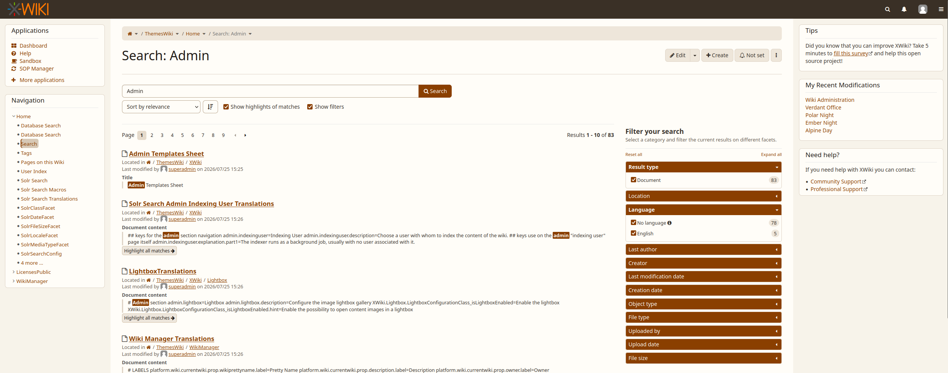Click the home icon in breadcrumb
This screenshot has height=373, width=948.
click(x=130, y=34)
